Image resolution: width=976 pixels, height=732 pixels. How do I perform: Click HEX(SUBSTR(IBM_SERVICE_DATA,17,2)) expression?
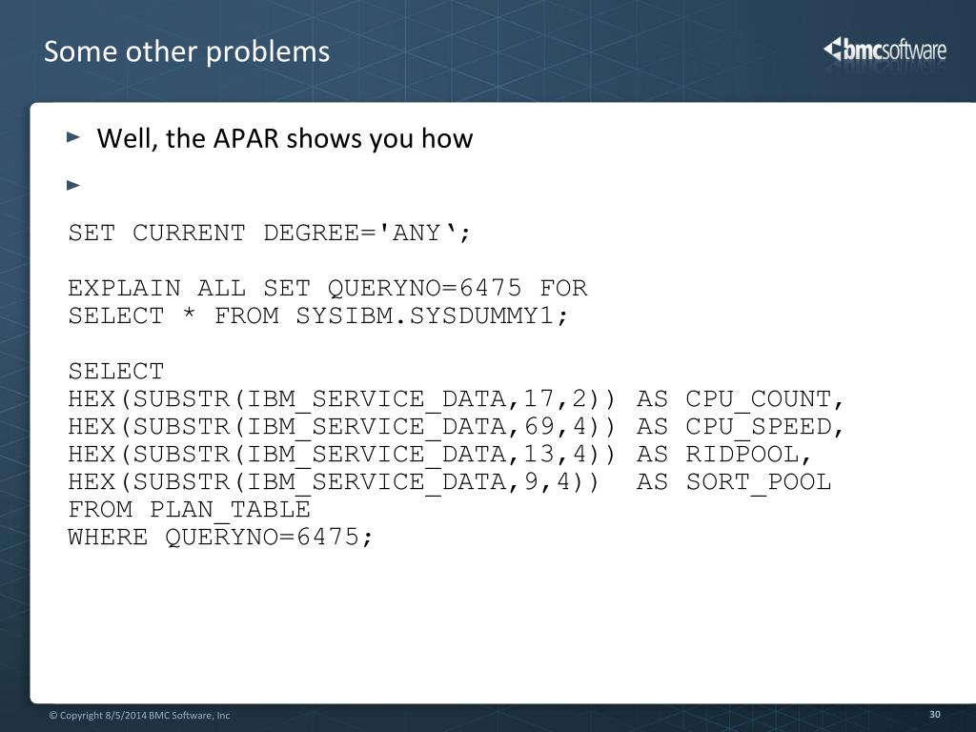pos(342,399)
